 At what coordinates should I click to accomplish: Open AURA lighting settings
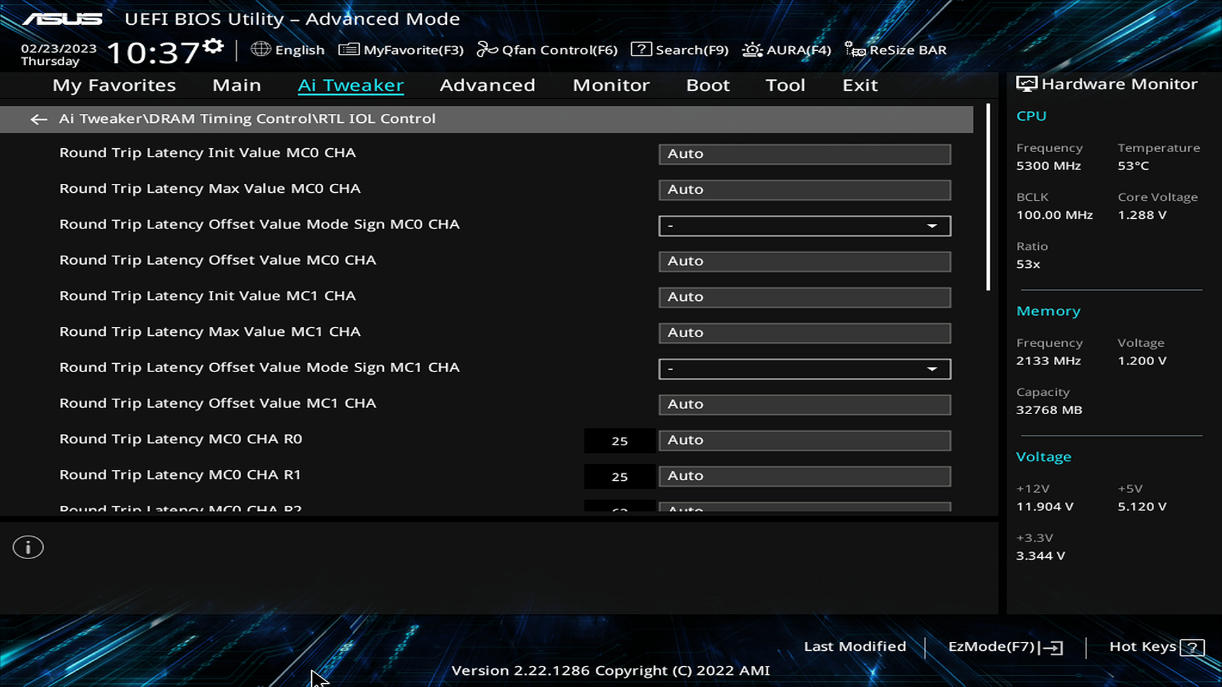(x=785, y=50)
